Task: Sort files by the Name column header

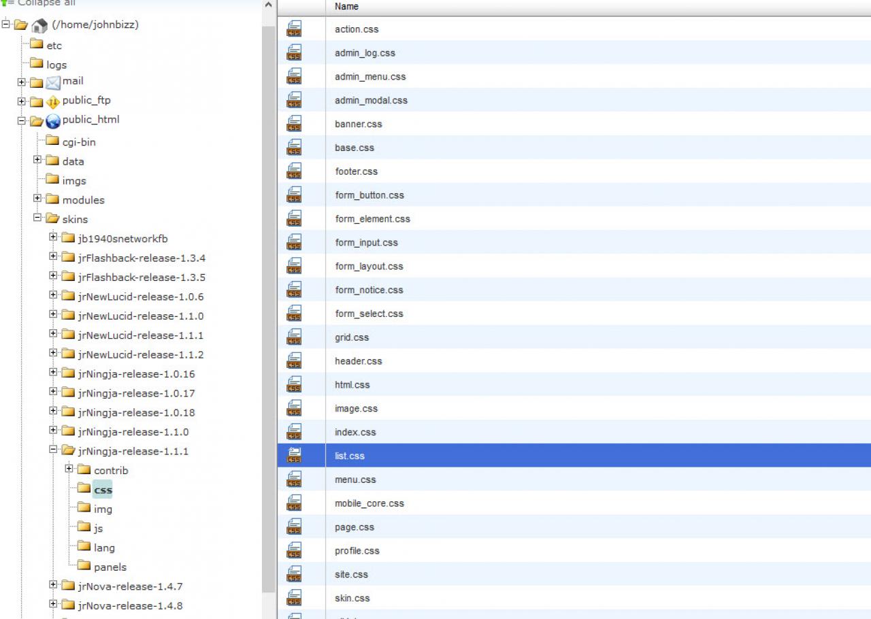Action: [346, 7]
